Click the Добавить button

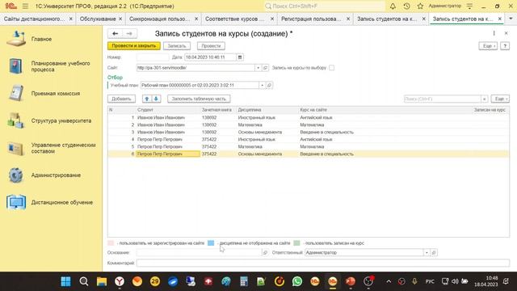pos(121,99)
